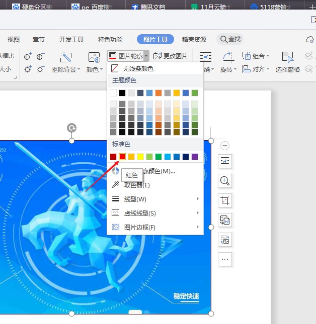Click the 选择窗格 selection pane icon
Viewport: 316px width, 324px height.
287,57
